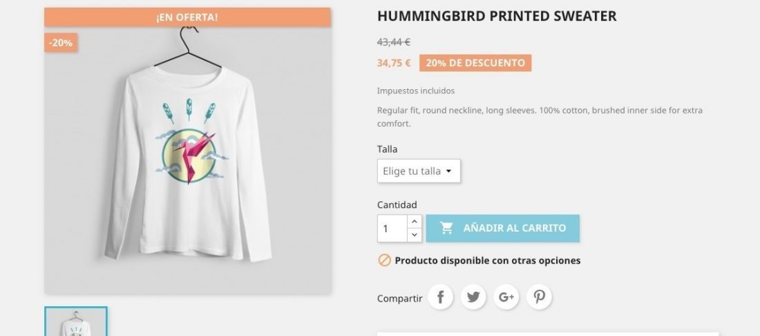The image size is (760, 336).
Task: Click the Añadir al carrito button
Action: pyautogui.click(x=502, y=228)
